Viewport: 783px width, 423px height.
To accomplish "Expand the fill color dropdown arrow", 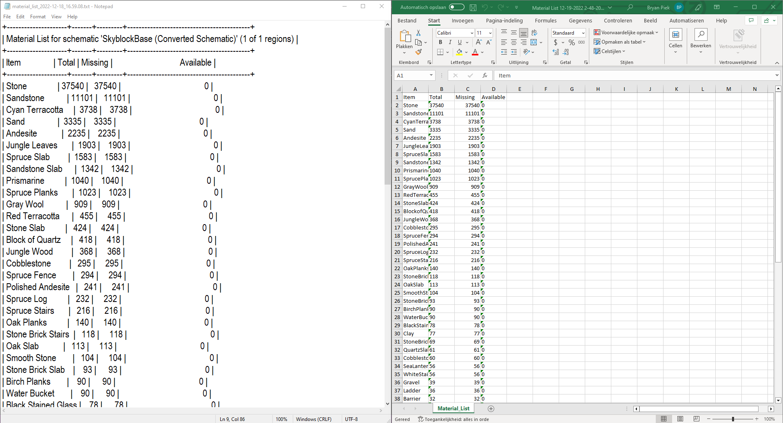I will click(x=466, y=52).
